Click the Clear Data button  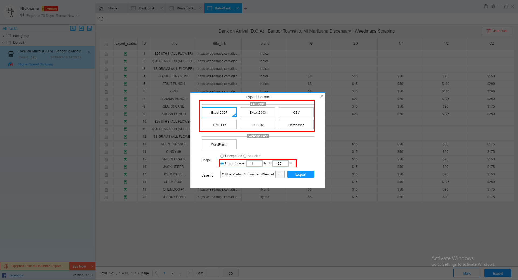(x=497, y=31)
